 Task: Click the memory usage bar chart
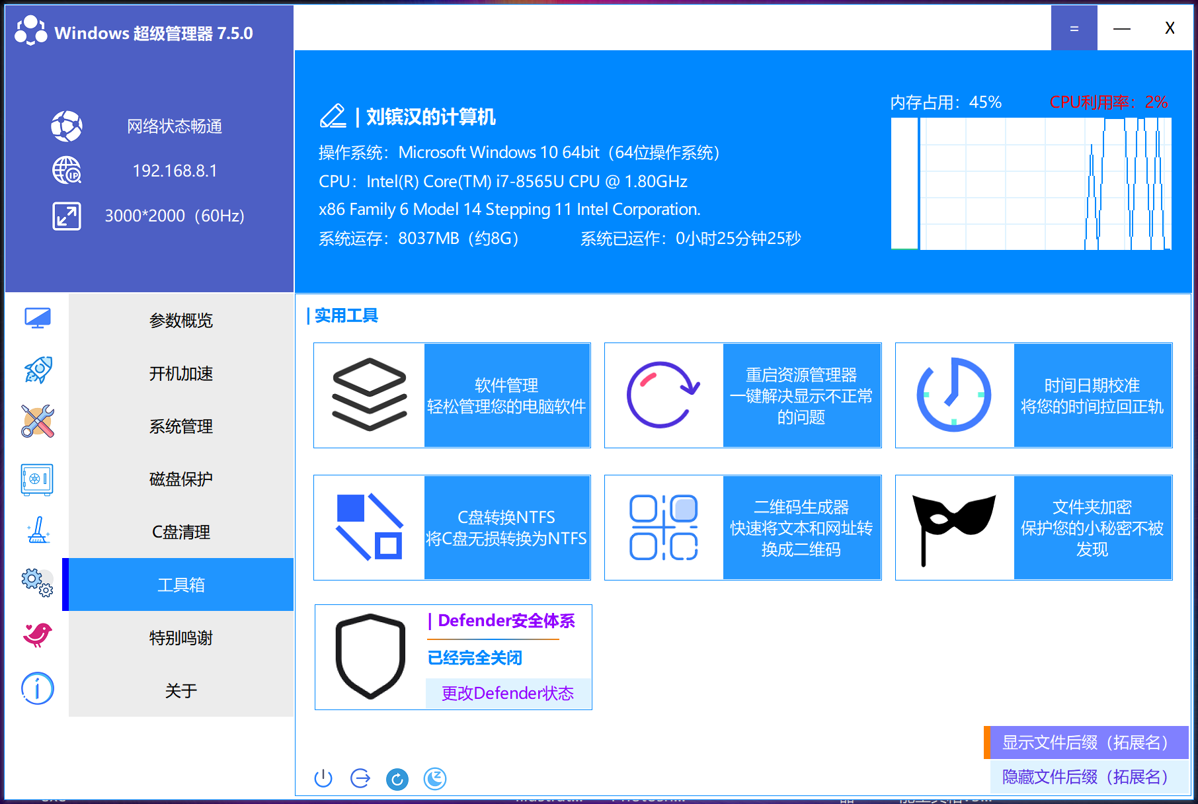(904, 184)
